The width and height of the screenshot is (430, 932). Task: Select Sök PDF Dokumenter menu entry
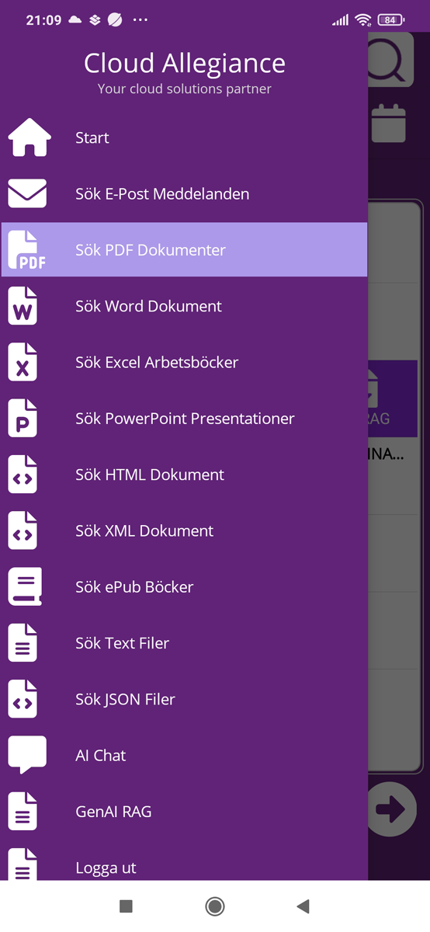point(184,250)
